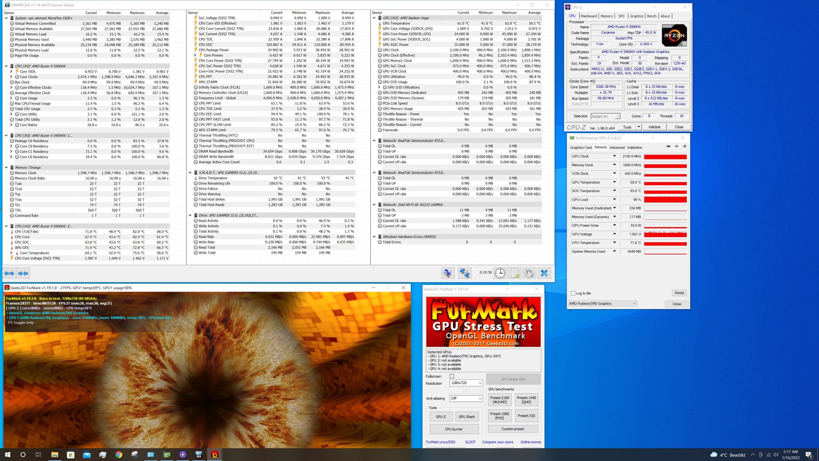The image size is (819, 461).
Task: Open AMD Radeon Graphics GPU selector dropdown
Action: click(x=602, y=303)
